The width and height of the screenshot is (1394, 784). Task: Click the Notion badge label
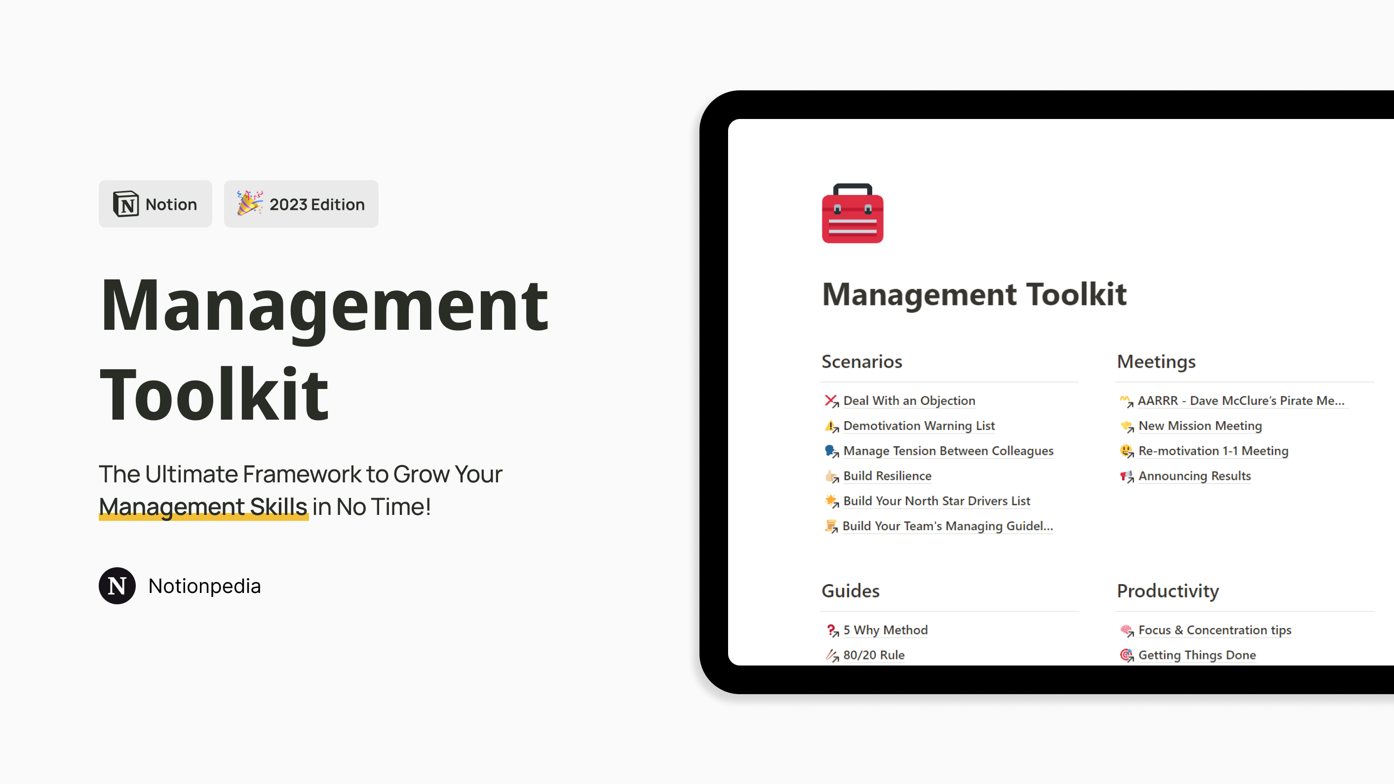click(155, 204)
